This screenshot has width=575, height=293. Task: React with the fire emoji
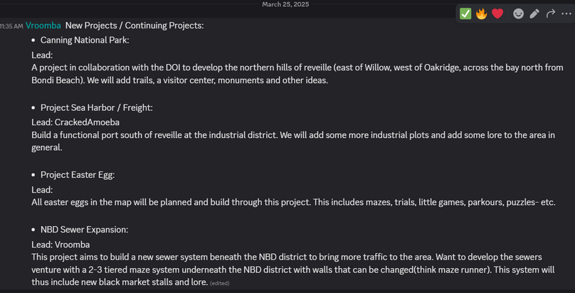click(x=481, y=14)
